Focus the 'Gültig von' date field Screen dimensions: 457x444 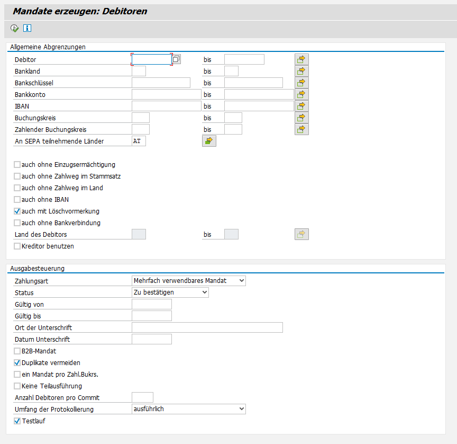pyautogui.click(x=151, y=304)
